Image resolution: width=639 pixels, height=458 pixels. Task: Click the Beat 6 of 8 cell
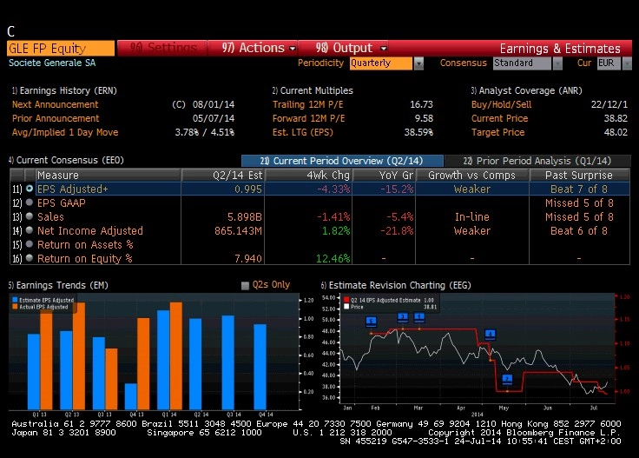579,230
